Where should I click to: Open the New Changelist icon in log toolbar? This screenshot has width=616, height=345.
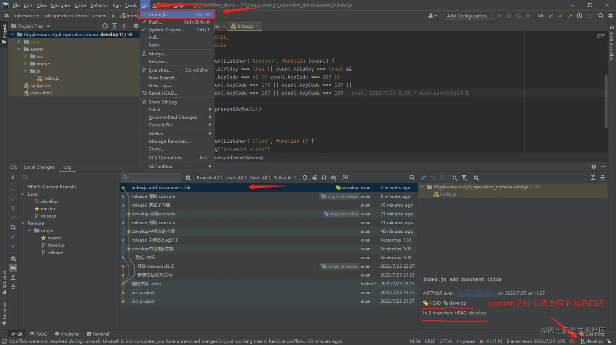tap(345, 178)
